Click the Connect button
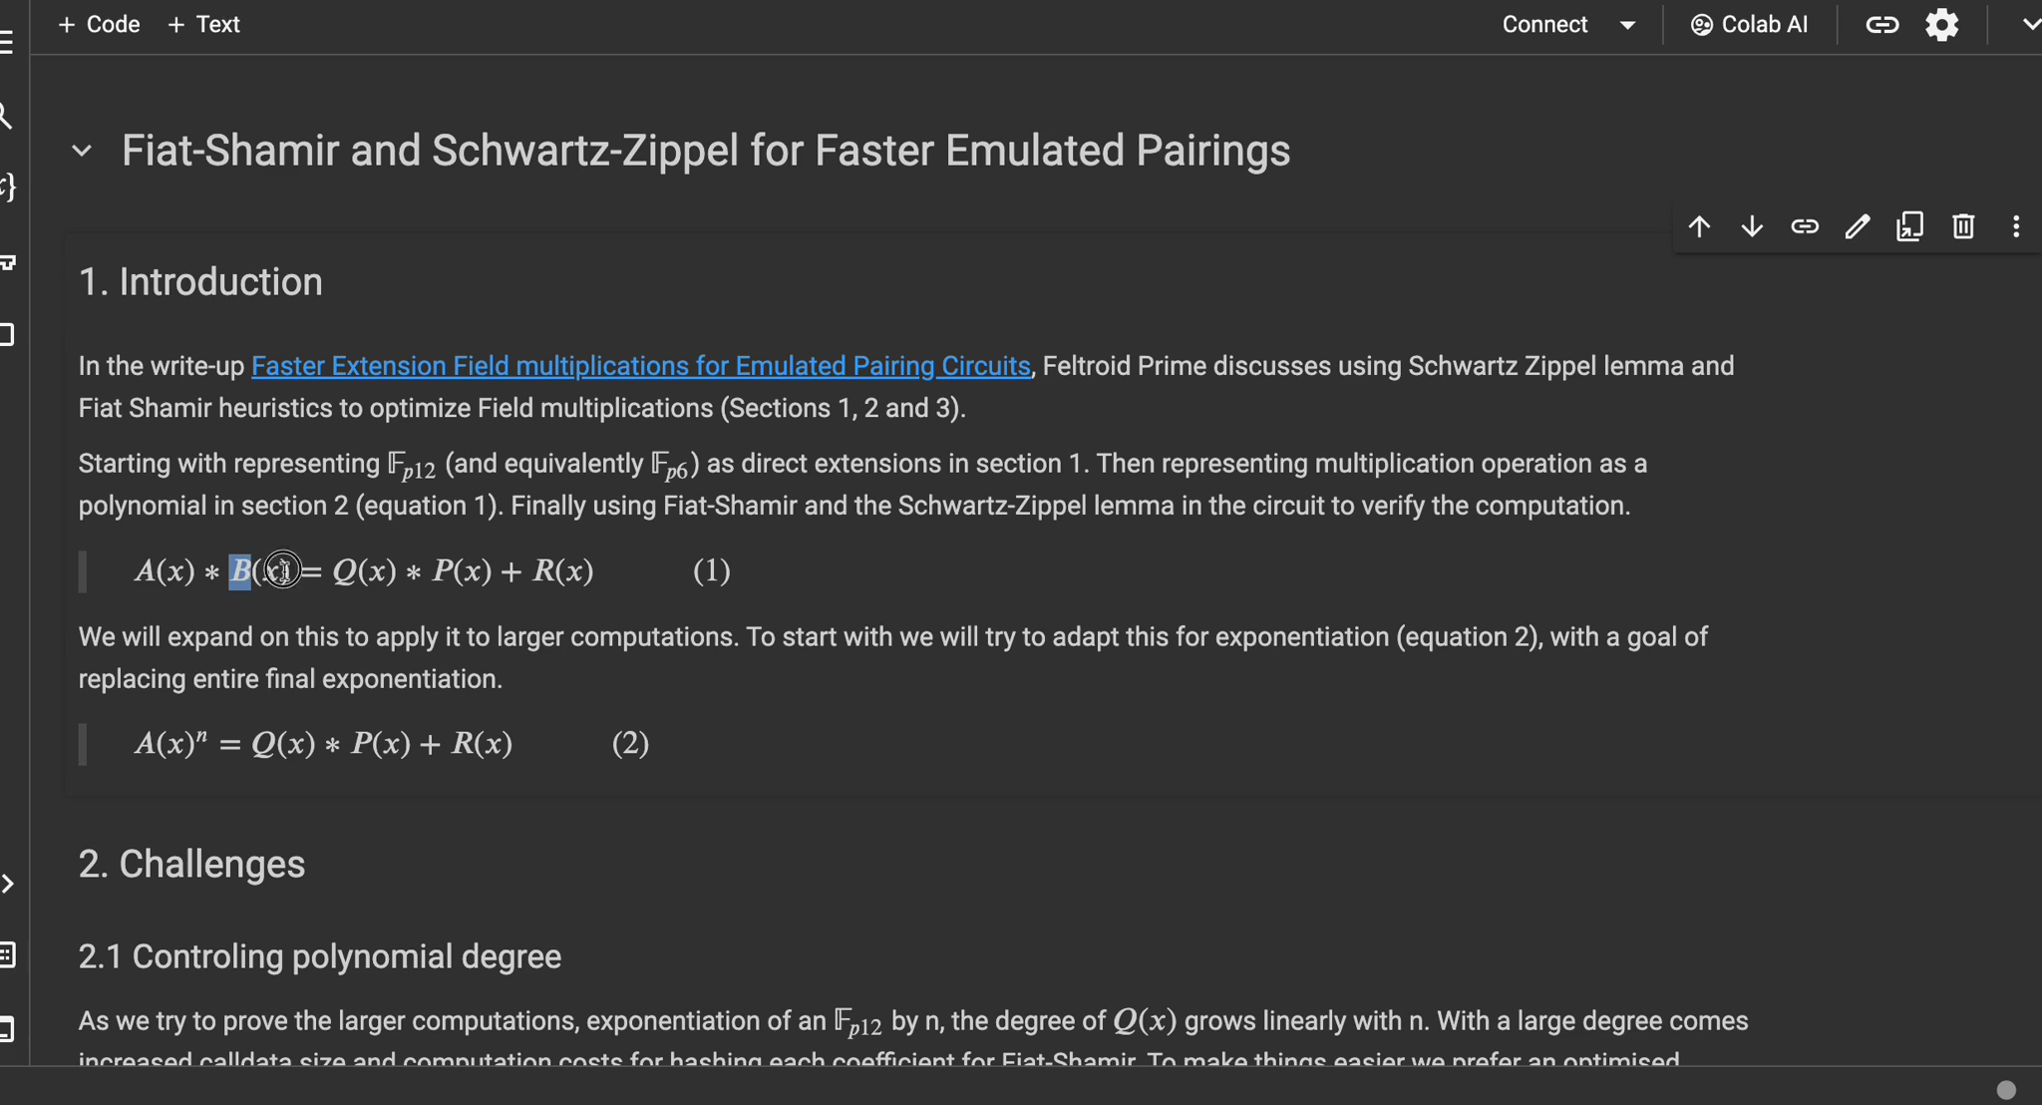This screenshot has width=2042, height=1105. (x=1544, y=25)
